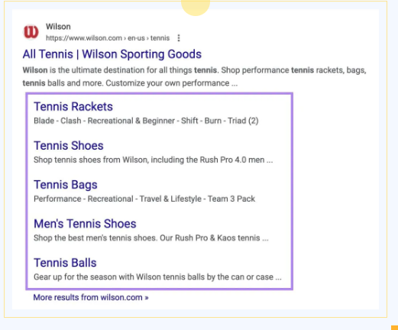
Task: Click the Wilson site name
Action: pos(58,27)
